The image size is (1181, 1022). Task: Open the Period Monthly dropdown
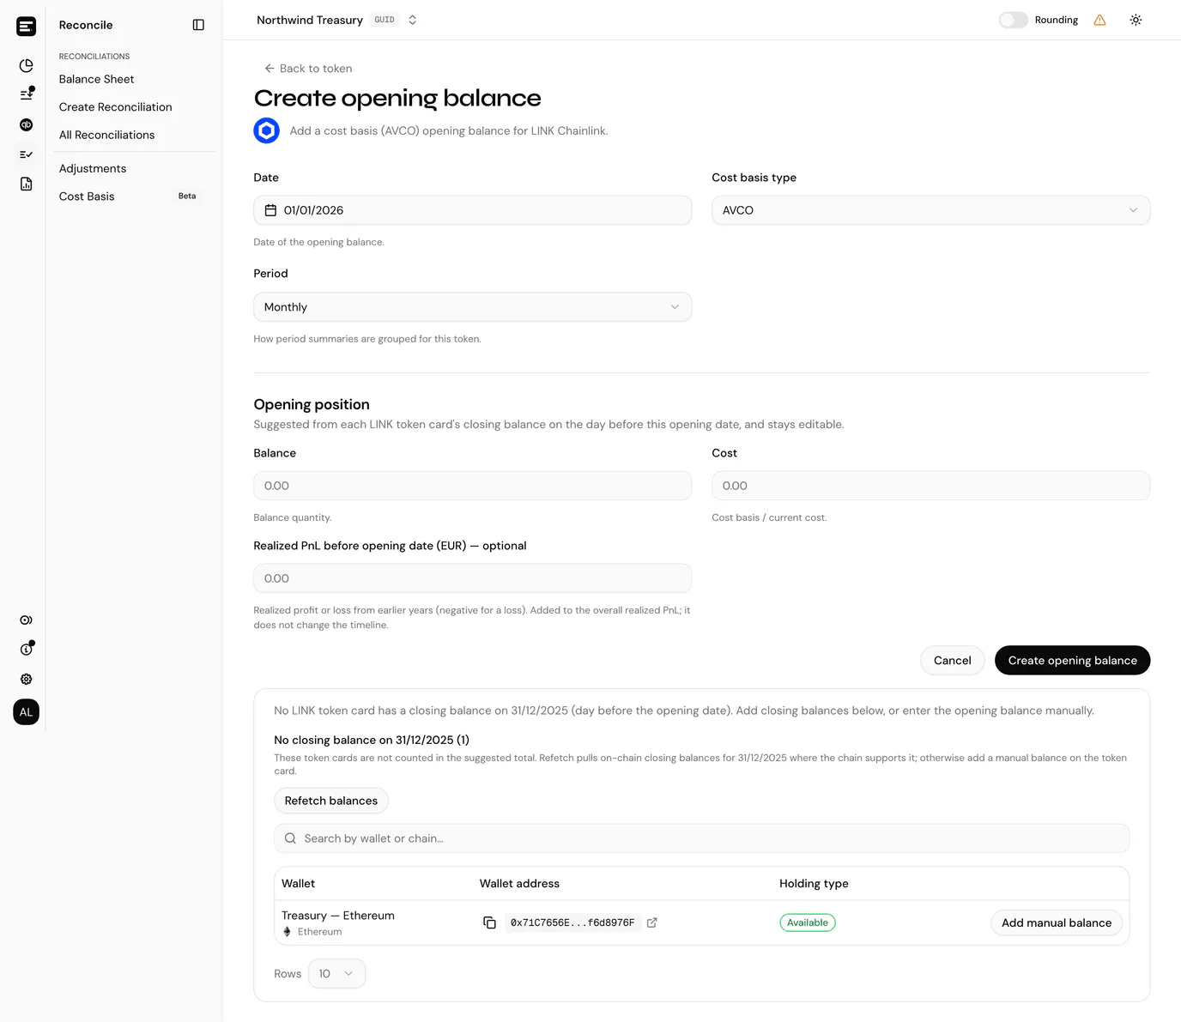click(x=473, y=307)
